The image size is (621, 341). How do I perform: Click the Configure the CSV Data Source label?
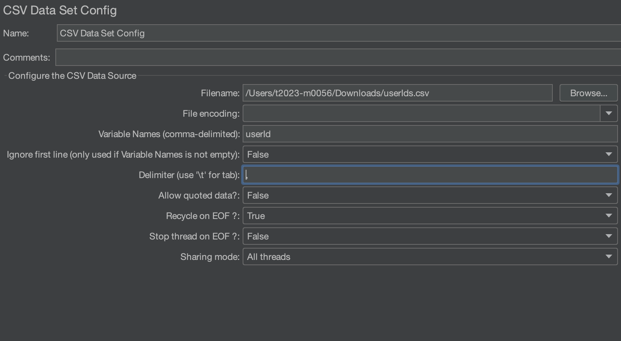coord(72,76)
